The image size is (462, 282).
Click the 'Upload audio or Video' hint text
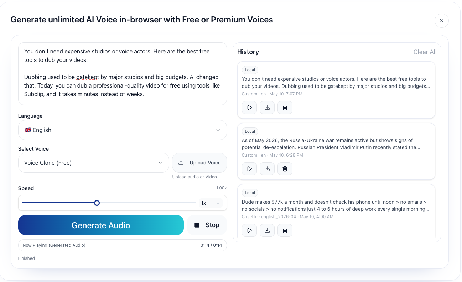pyautogui.click(x=194, y=177)
